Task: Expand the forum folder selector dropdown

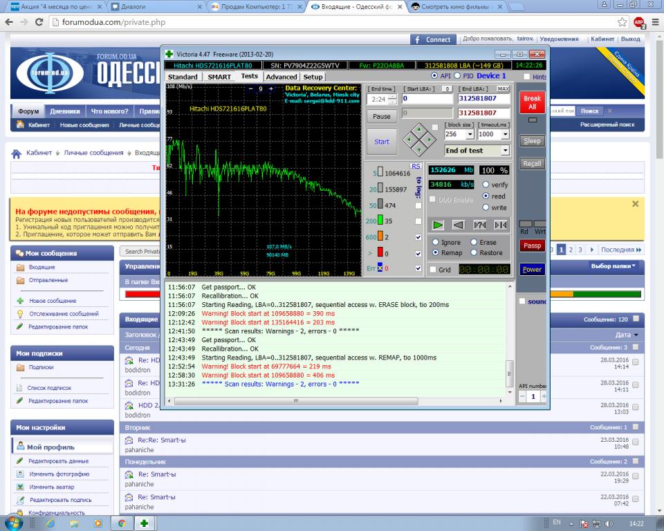Action: click(614, 266)
